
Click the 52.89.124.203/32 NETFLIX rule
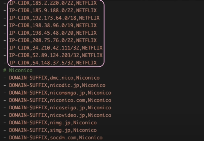(x=56, y=55)
